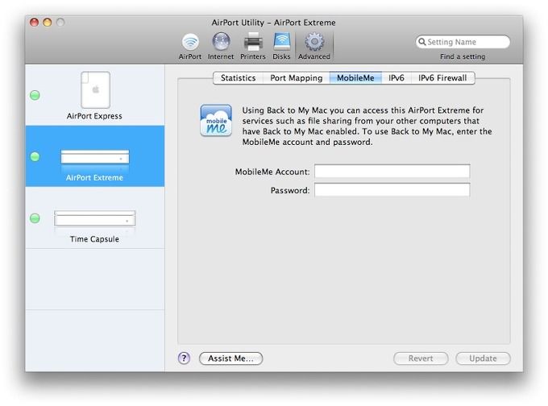Open the Internet globe settings
Viewport: 548px width, 406px height.
[x=221, y=47]
